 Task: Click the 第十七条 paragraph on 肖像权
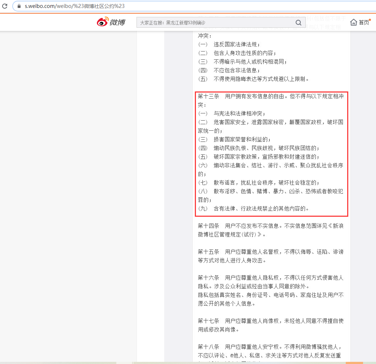(x=270, y=325)
